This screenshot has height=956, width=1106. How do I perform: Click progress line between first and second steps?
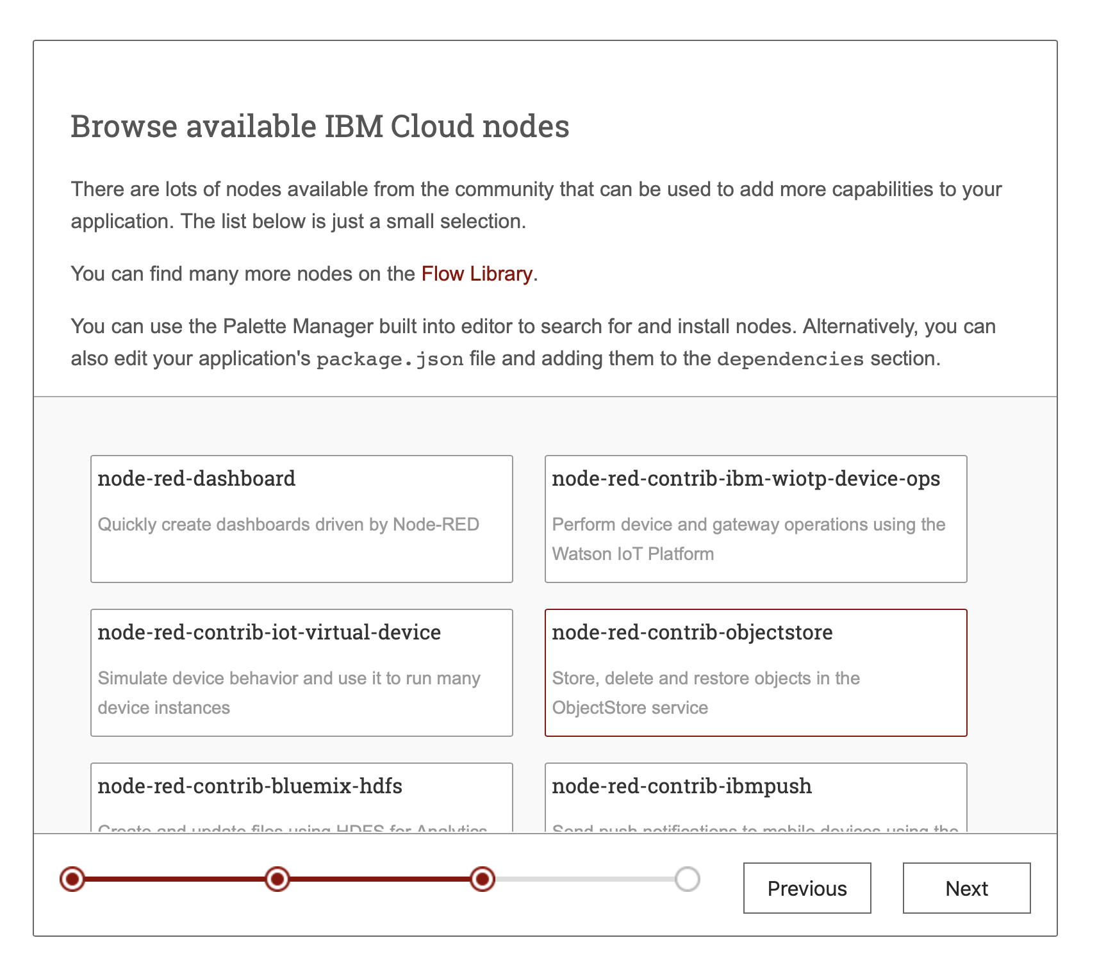175,878
